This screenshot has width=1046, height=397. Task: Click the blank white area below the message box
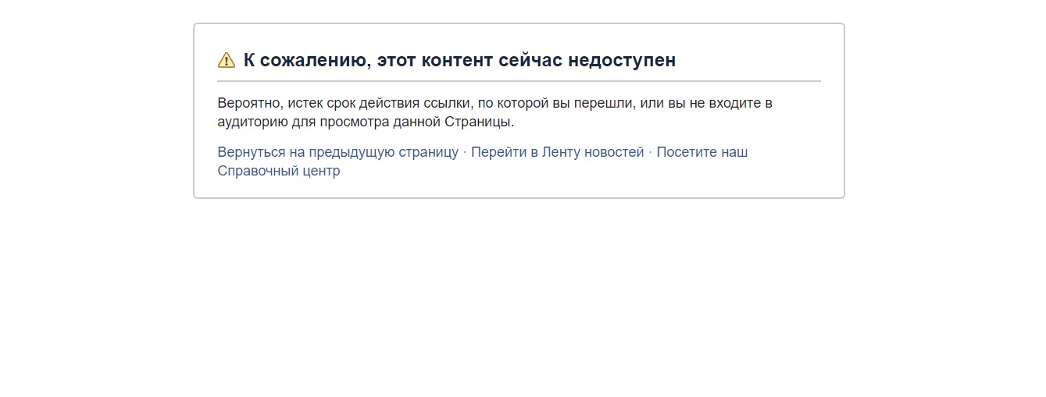519,296
